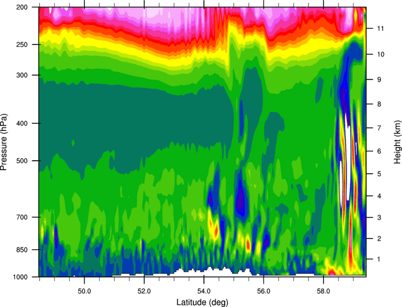
Task: Click the 850 pressure tick label
Action: [23, 250]
